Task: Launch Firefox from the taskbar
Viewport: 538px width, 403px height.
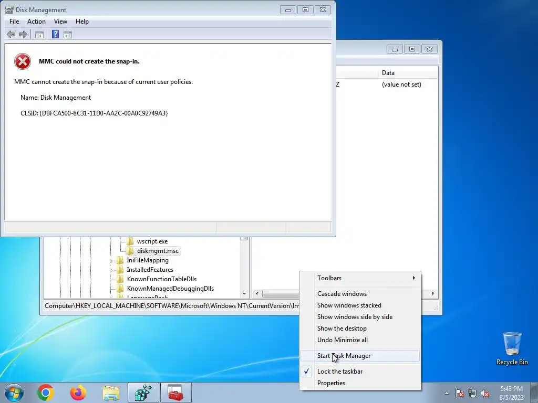Action: 78,393
